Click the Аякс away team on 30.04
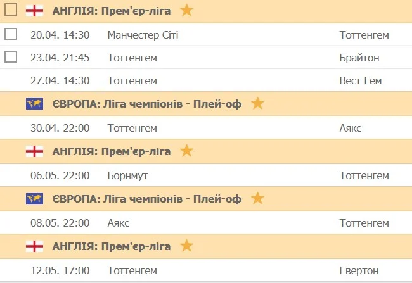Screen dimensions: 412x283 [x=350, y=128]
